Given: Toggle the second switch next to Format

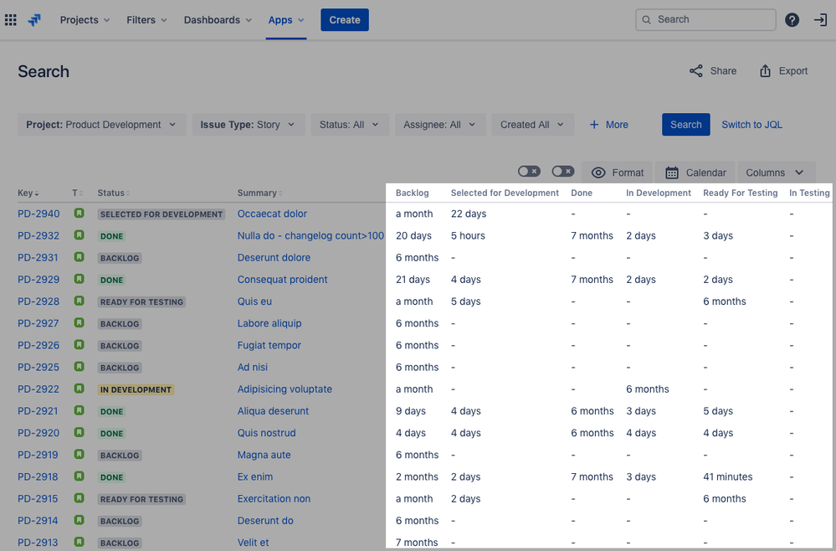Looking at the screenshot, I should [563, 171].
